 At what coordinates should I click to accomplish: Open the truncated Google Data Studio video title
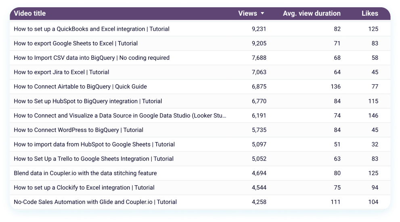point(120,116)
